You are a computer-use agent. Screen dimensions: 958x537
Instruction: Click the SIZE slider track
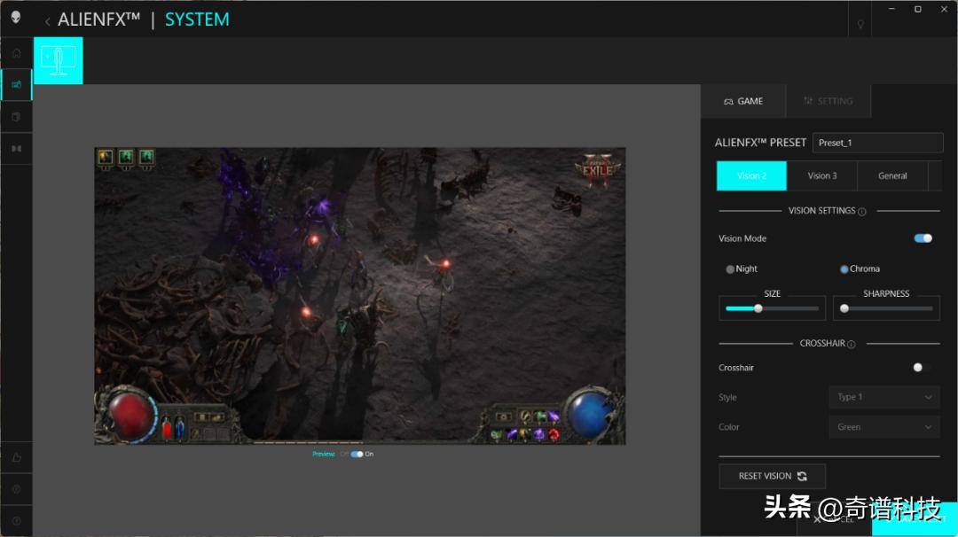[773, 308]
